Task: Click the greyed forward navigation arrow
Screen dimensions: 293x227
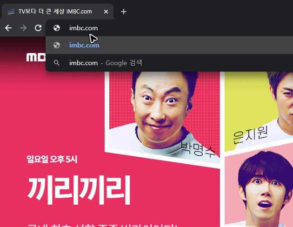Action: point(23,28)
